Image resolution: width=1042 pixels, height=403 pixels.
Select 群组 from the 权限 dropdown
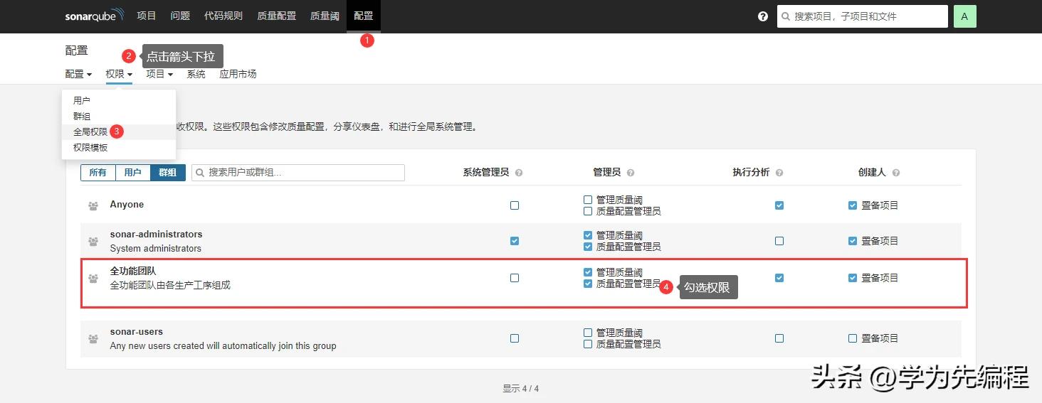click(119, 116)
